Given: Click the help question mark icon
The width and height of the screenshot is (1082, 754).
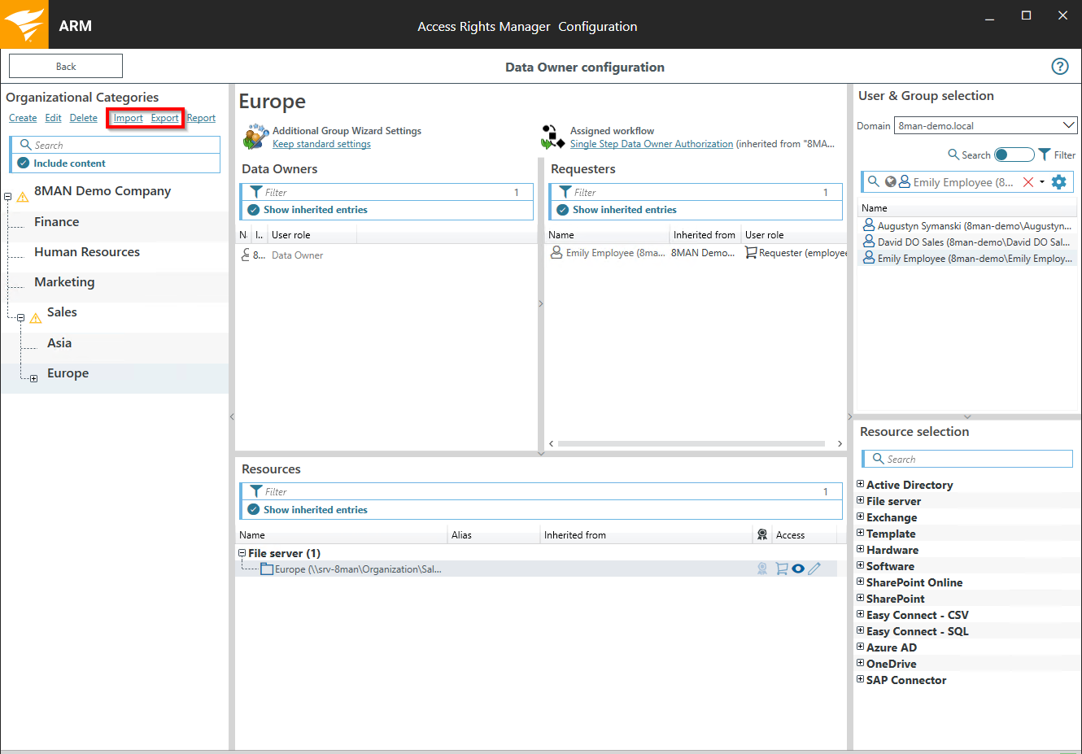Looking at the screenshot, I should [1059, 67].
